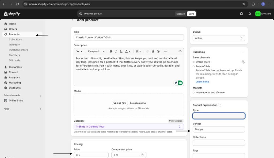This screenshot has width=274, height=158.
Task: Click help icon in Compare-at price
Action: point(142,155)
